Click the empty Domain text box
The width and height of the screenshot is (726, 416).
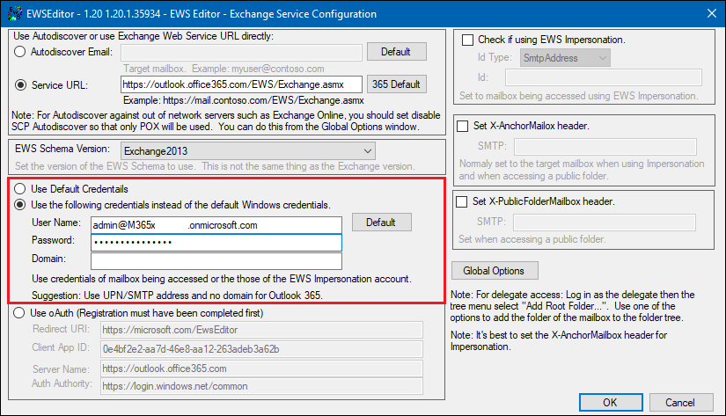tap(216, 261)
